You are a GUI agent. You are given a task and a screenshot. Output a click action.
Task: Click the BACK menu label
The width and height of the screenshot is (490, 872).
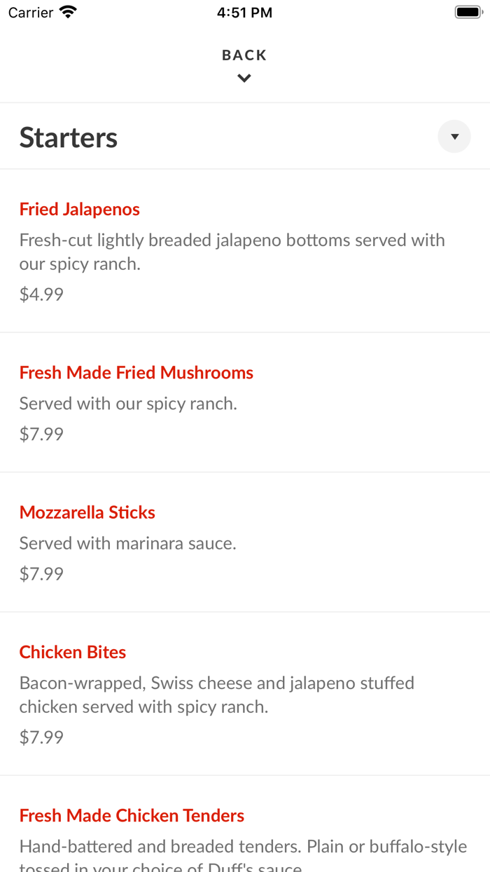244,54
